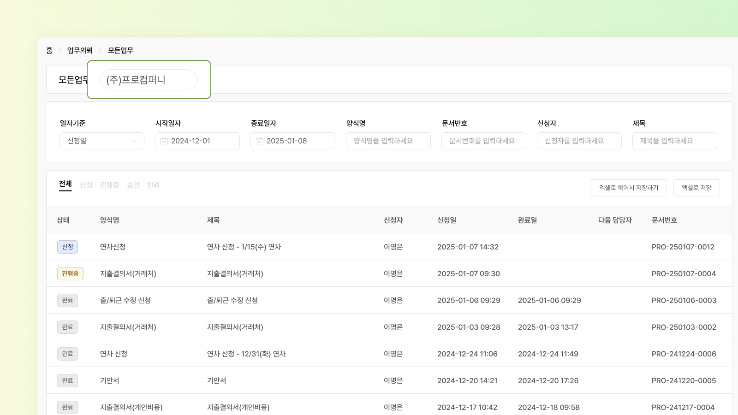Click the 신청일 column header

[x=447, y=220]
